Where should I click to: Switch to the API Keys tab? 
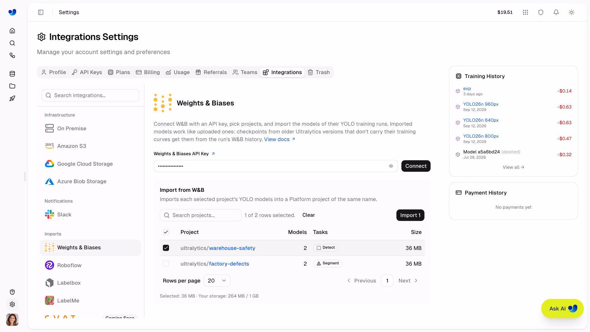pyautogui.click(x=87, y=72)
